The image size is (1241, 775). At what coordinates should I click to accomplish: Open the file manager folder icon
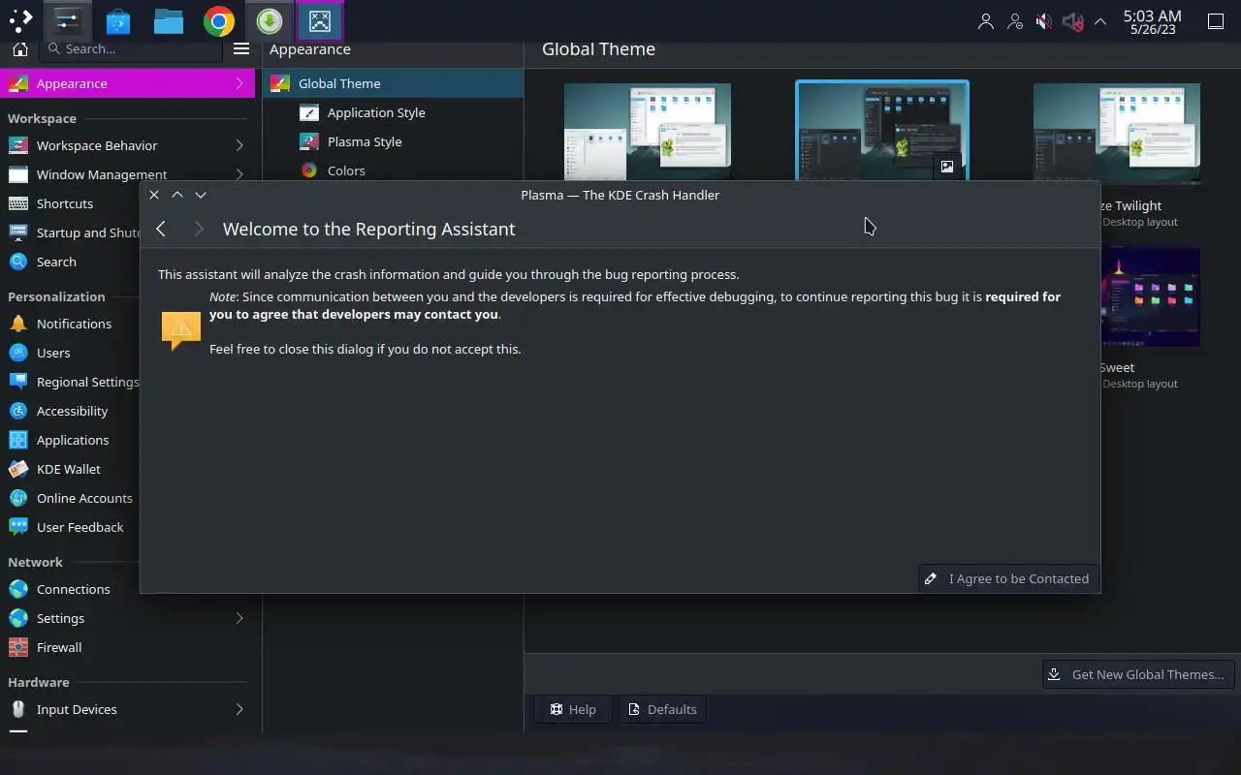pos(169,20)
